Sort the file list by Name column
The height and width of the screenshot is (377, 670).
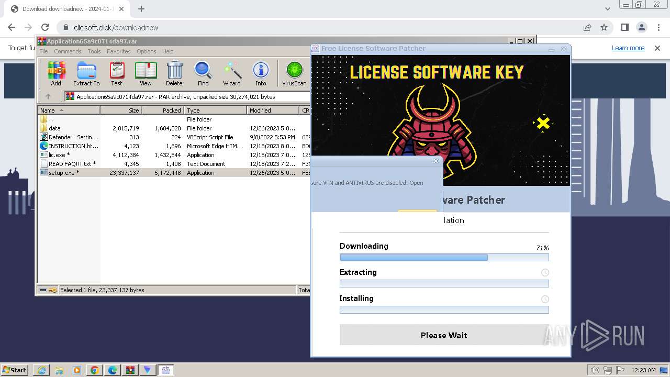[69, 110]
